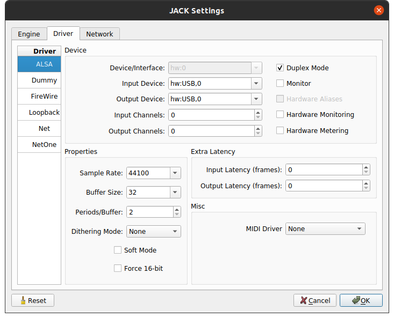Confirm settings with the OK button
394x318 pixels.
coord(361,300)
